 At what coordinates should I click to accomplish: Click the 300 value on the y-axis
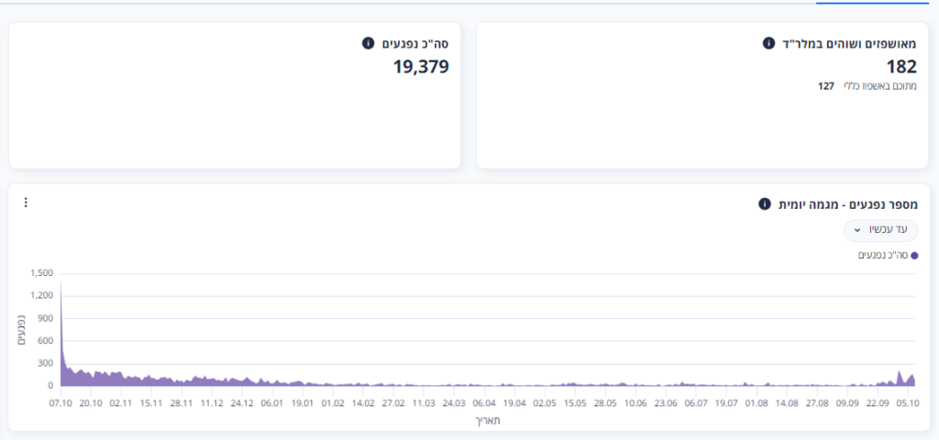coord(46,363)
